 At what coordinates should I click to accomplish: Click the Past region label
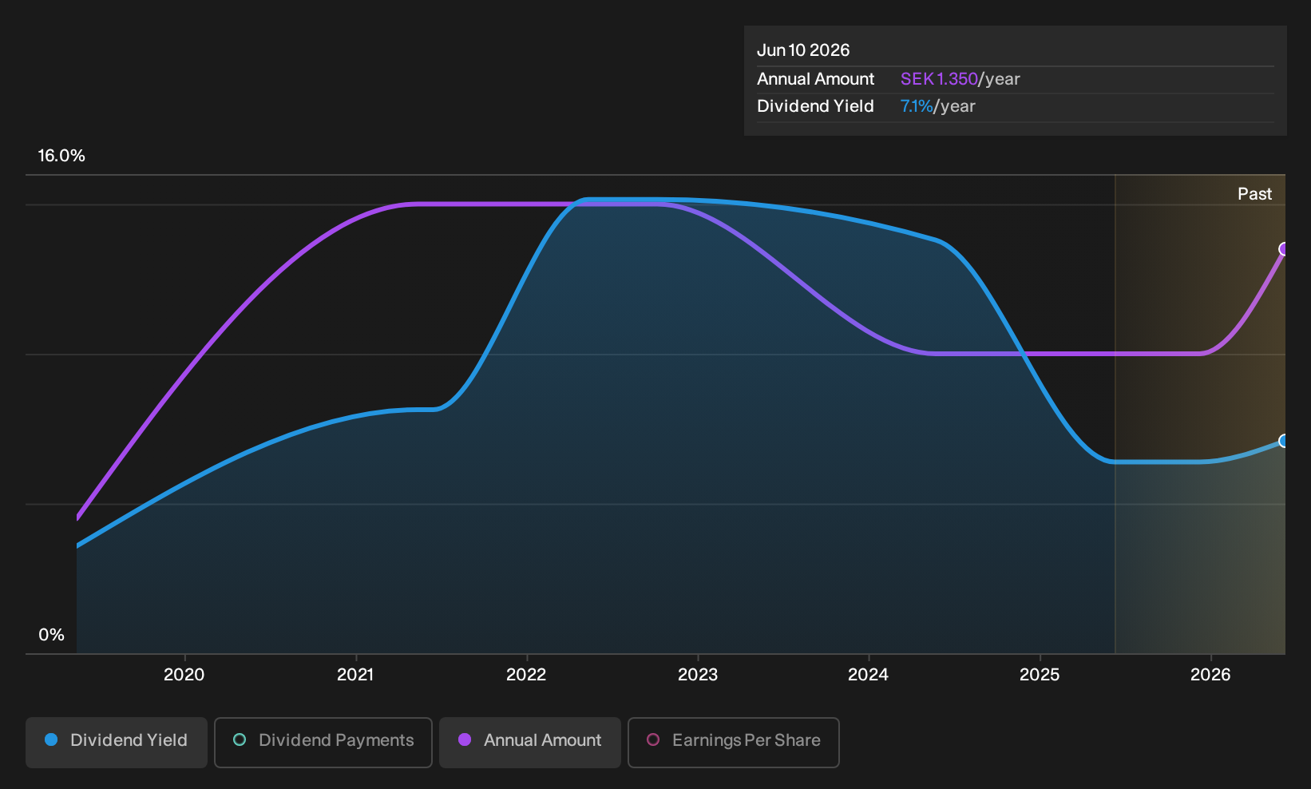(1255, 194)
